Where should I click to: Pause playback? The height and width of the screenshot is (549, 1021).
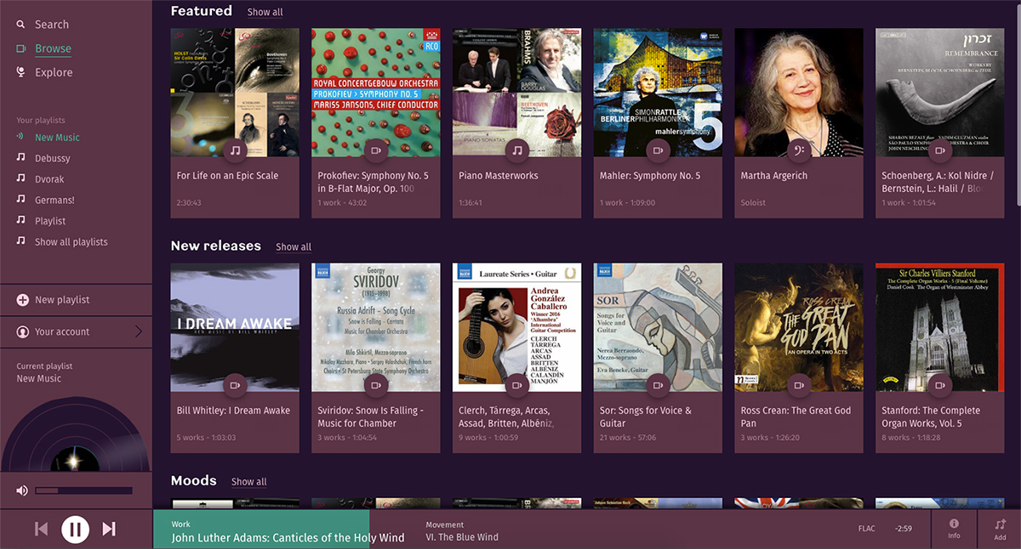(75, 529)
